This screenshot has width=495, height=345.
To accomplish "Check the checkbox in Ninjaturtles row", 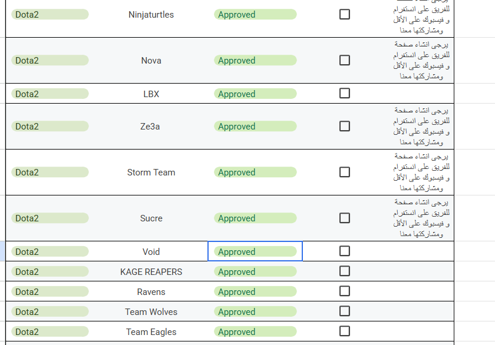I will click(x=345, y=14).
